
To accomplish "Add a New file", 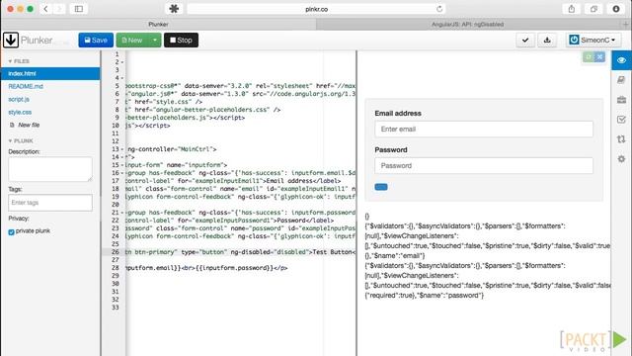I will tap(25, 126).
